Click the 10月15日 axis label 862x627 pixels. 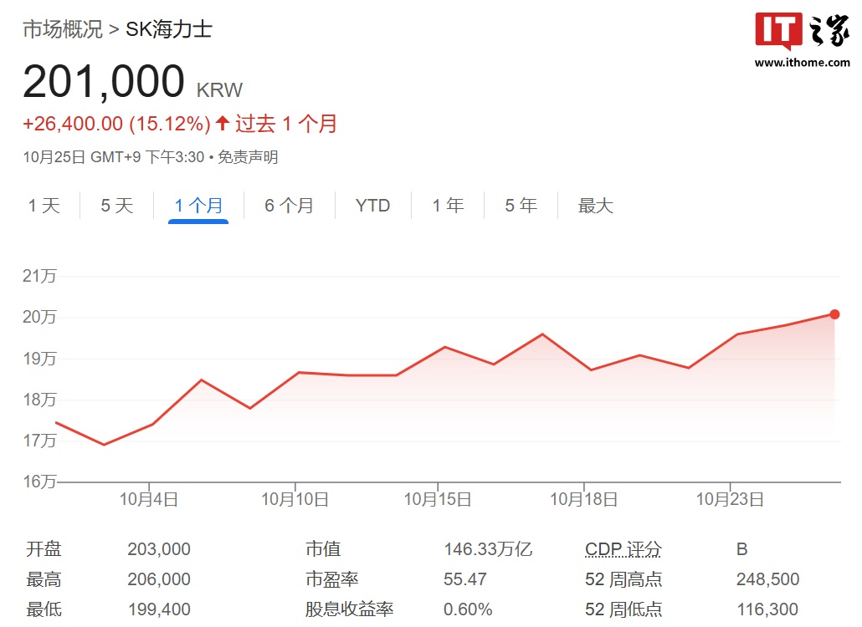pos(439,499)
